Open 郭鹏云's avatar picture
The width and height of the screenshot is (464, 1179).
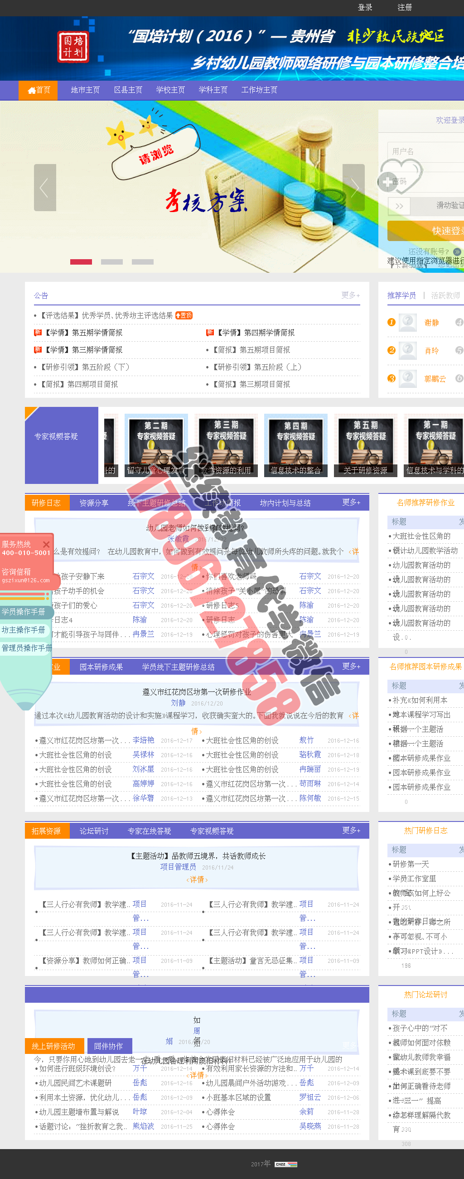point(407,378)
